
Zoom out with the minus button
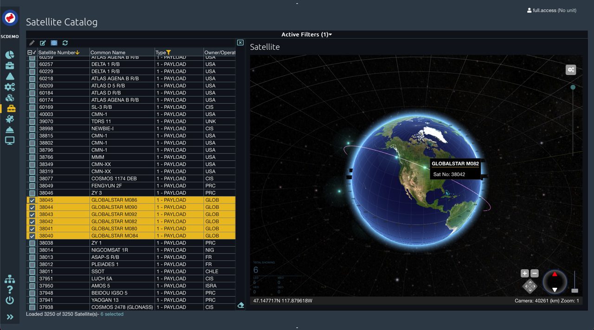click(534, 273)
